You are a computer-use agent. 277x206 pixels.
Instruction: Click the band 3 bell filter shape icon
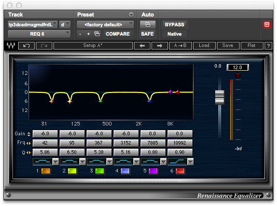click(x=96, y=162)
